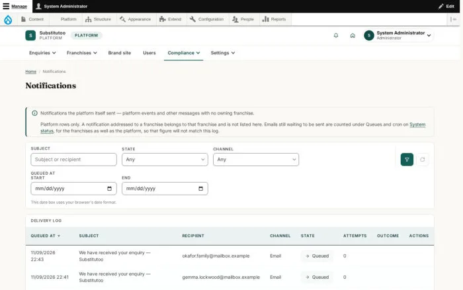Click the Subject column header

[x=89, y=236]
